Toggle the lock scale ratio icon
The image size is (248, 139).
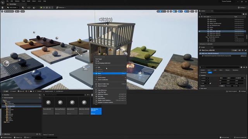(210, 83)
